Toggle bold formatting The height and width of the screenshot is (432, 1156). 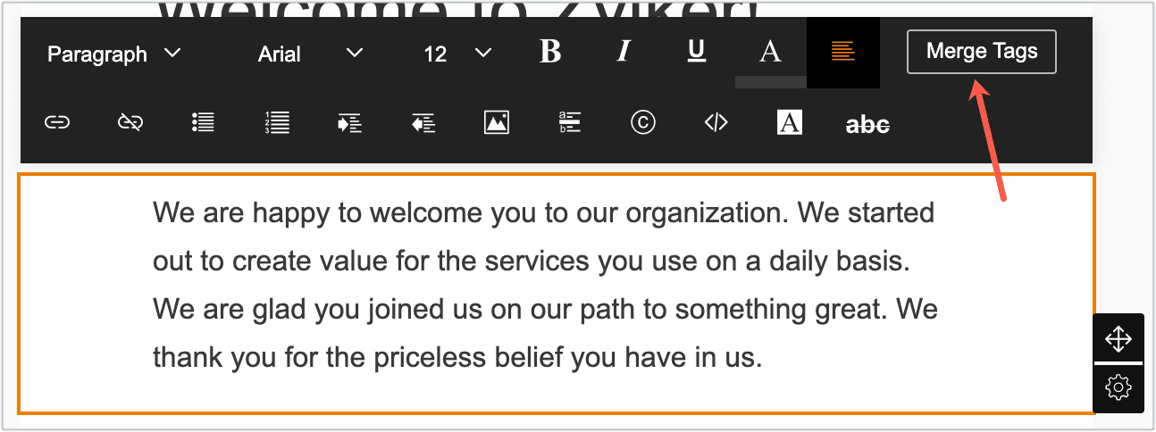[x=550, y=53]
